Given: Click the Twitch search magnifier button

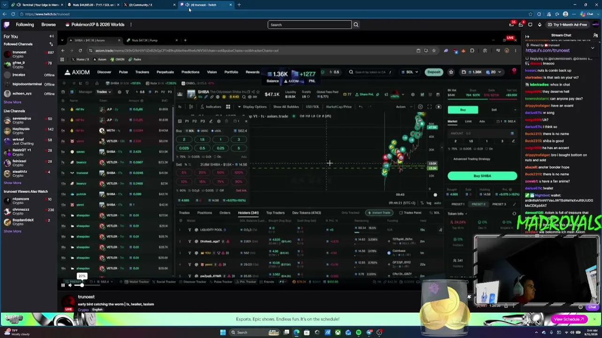Looking at the screenshot, I should point(356,24).
